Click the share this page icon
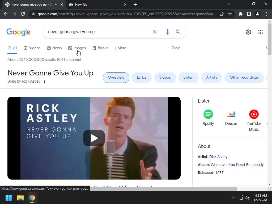This screenshot has width=272, height=204. (222, 14)
